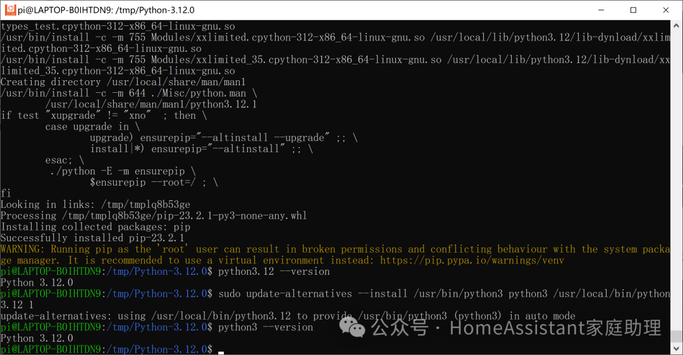Click the 'python3.12 --version' command text

click(274, 272)
